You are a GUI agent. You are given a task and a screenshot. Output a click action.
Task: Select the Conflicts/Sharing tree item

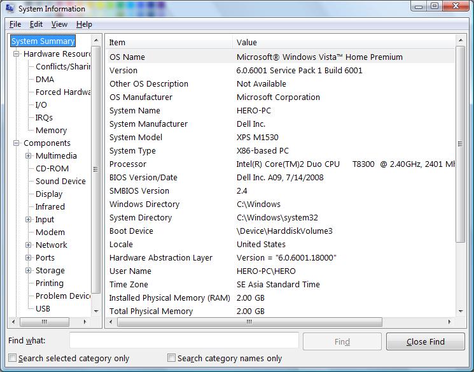pyautogui.click(x=63, y=67)
